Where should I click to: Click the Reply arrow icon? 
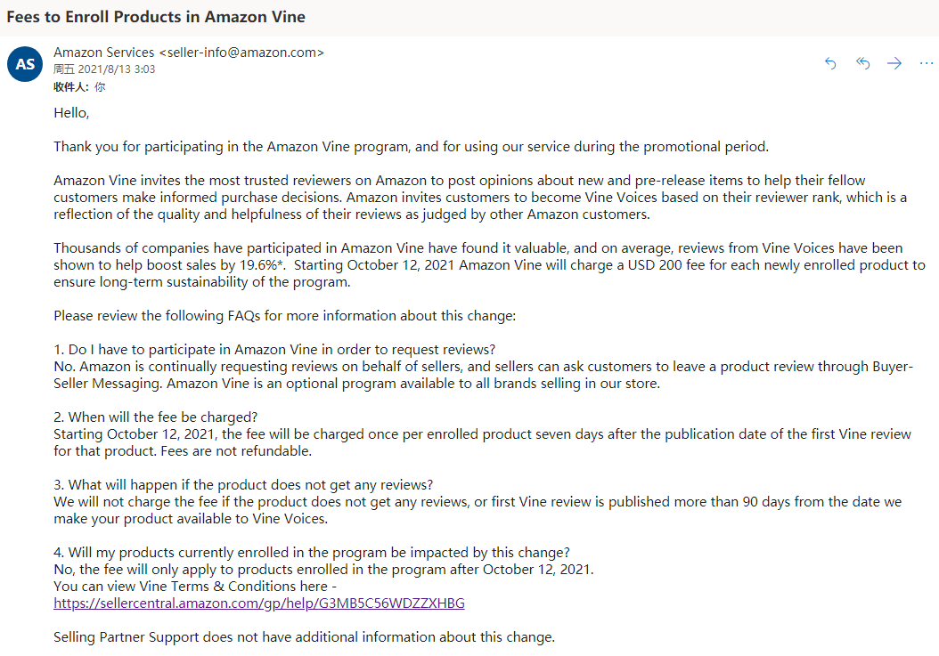(x=830, y=63)
